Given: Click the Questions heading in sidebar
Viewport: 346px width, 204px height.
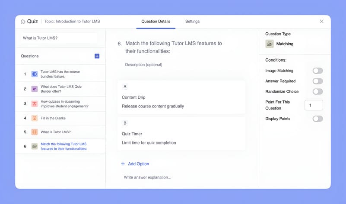Looking at the screenshot, I should (30, 56).
